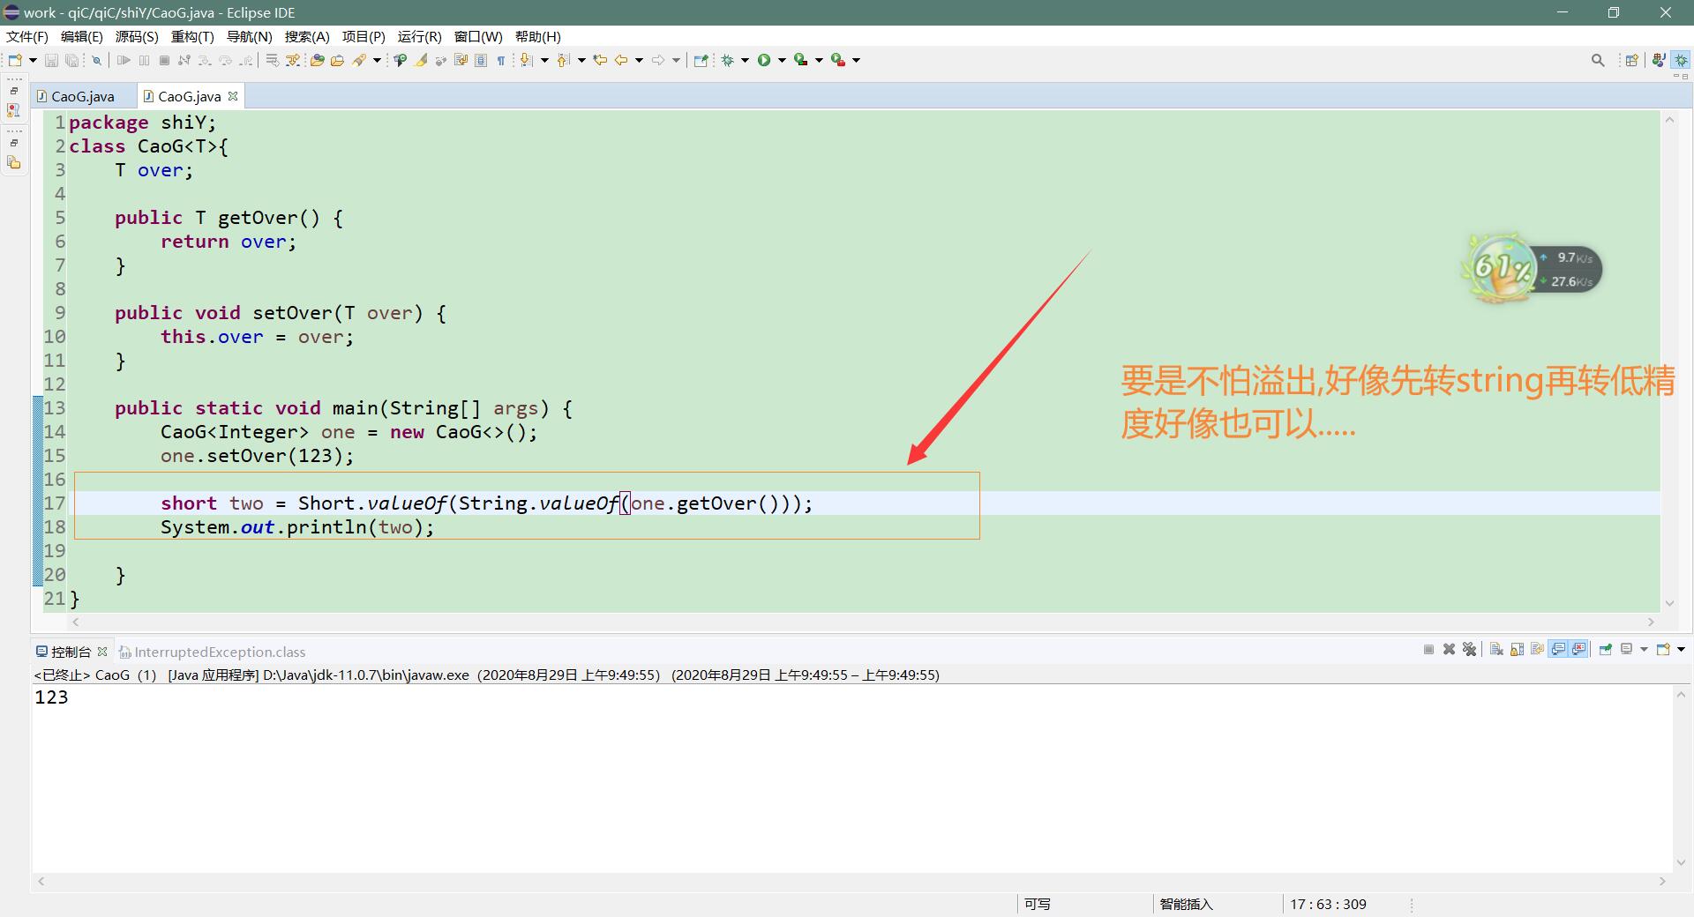Click the Open Type icon
This screenshot has width=1694, height=917.
tap(317, 60)
